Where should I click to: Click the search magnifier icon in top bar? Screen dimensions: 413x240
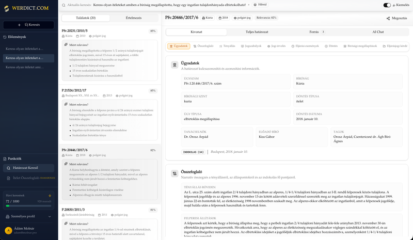tap(63, 5)
